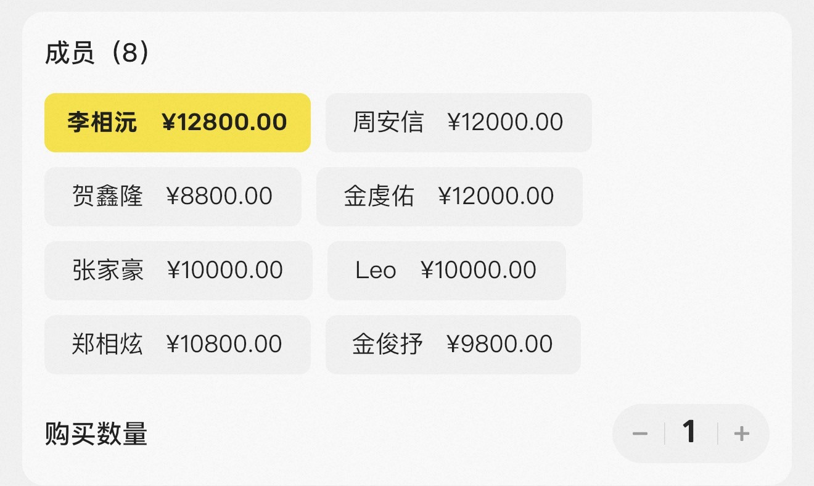Viewport: 814px width, 486px height.
Task: Select member 贺鑫隆 option
Action: (x=173, y=196)
